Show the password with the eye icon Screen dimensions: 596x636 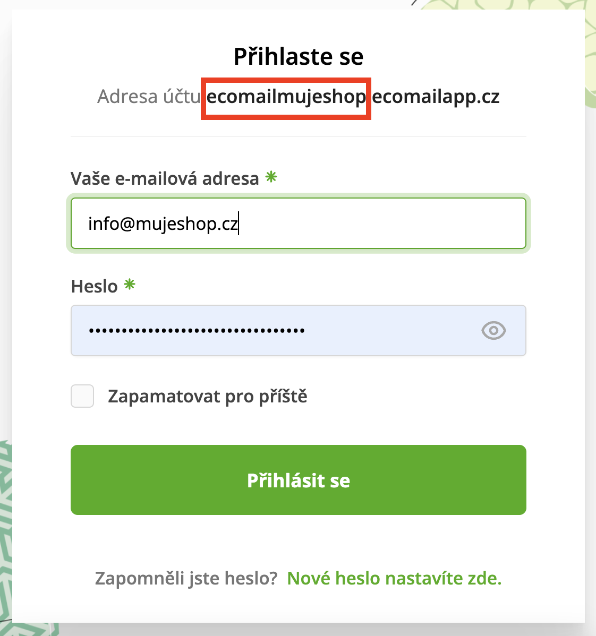[x=493, y=330]
